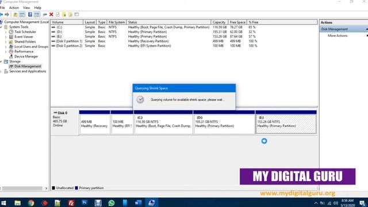Click the blue Help toolbar icon
368x207 pixels.
30,14
